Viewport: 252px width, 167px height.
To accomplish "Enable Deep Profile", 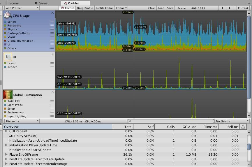I will point(85,8).
